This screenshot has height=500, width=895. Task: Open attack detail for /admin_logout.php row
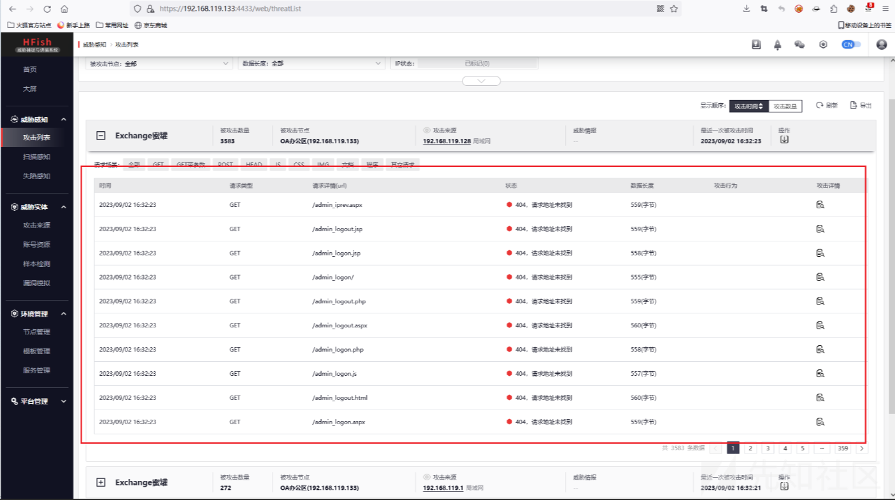click(x=820, y=301)
